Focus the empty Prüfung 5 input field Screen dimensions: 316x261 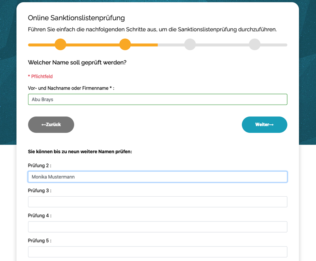click(158, 252)
